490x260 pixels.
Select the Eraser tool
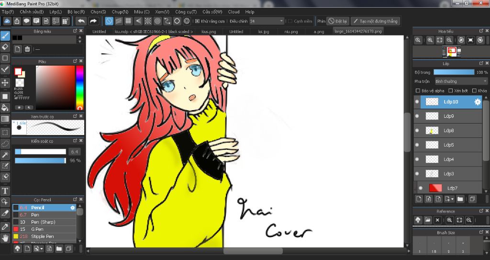pyautogui.click(x=5, y=47)
